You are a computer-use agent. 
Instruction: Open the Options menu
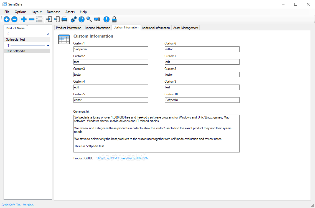coord(21,12)
